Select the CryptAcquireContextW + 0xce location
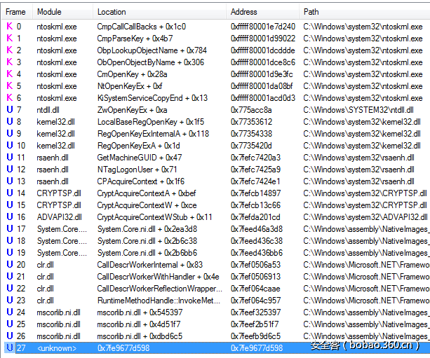Viewport: 430px width, 358px height. point(147,205)
